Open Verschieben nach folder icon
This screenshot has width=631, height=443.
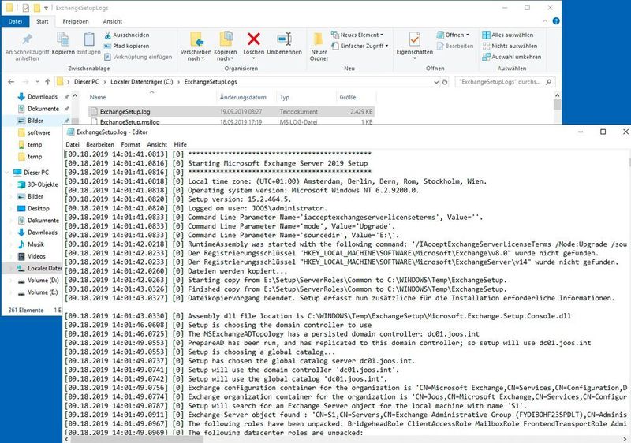point(196,39)
